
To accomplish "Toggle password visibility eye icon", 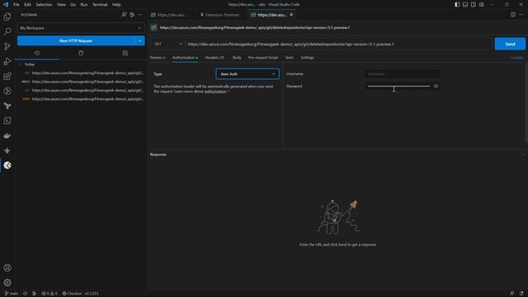I will tap(436, 86).
